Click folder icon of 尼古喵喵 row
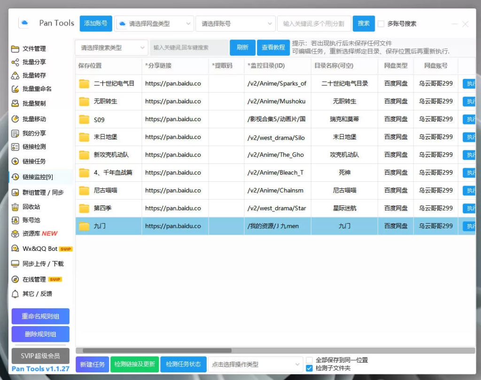481x380 pixels. pos(84,191)
